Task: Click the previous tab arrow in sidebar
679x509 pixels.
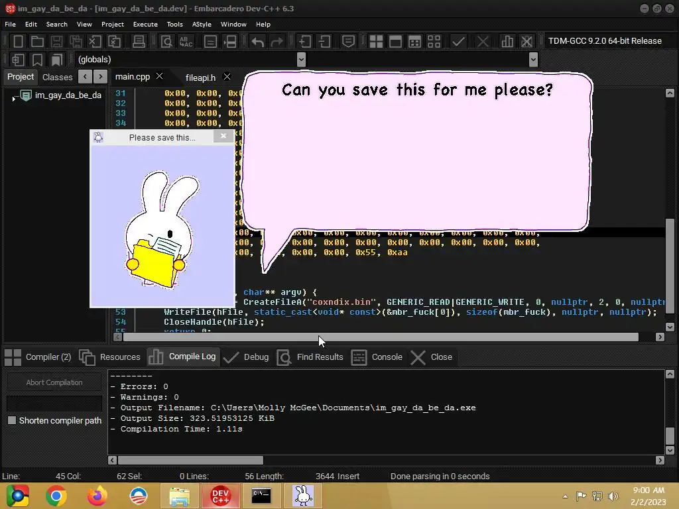Action: tap(85, 77)
